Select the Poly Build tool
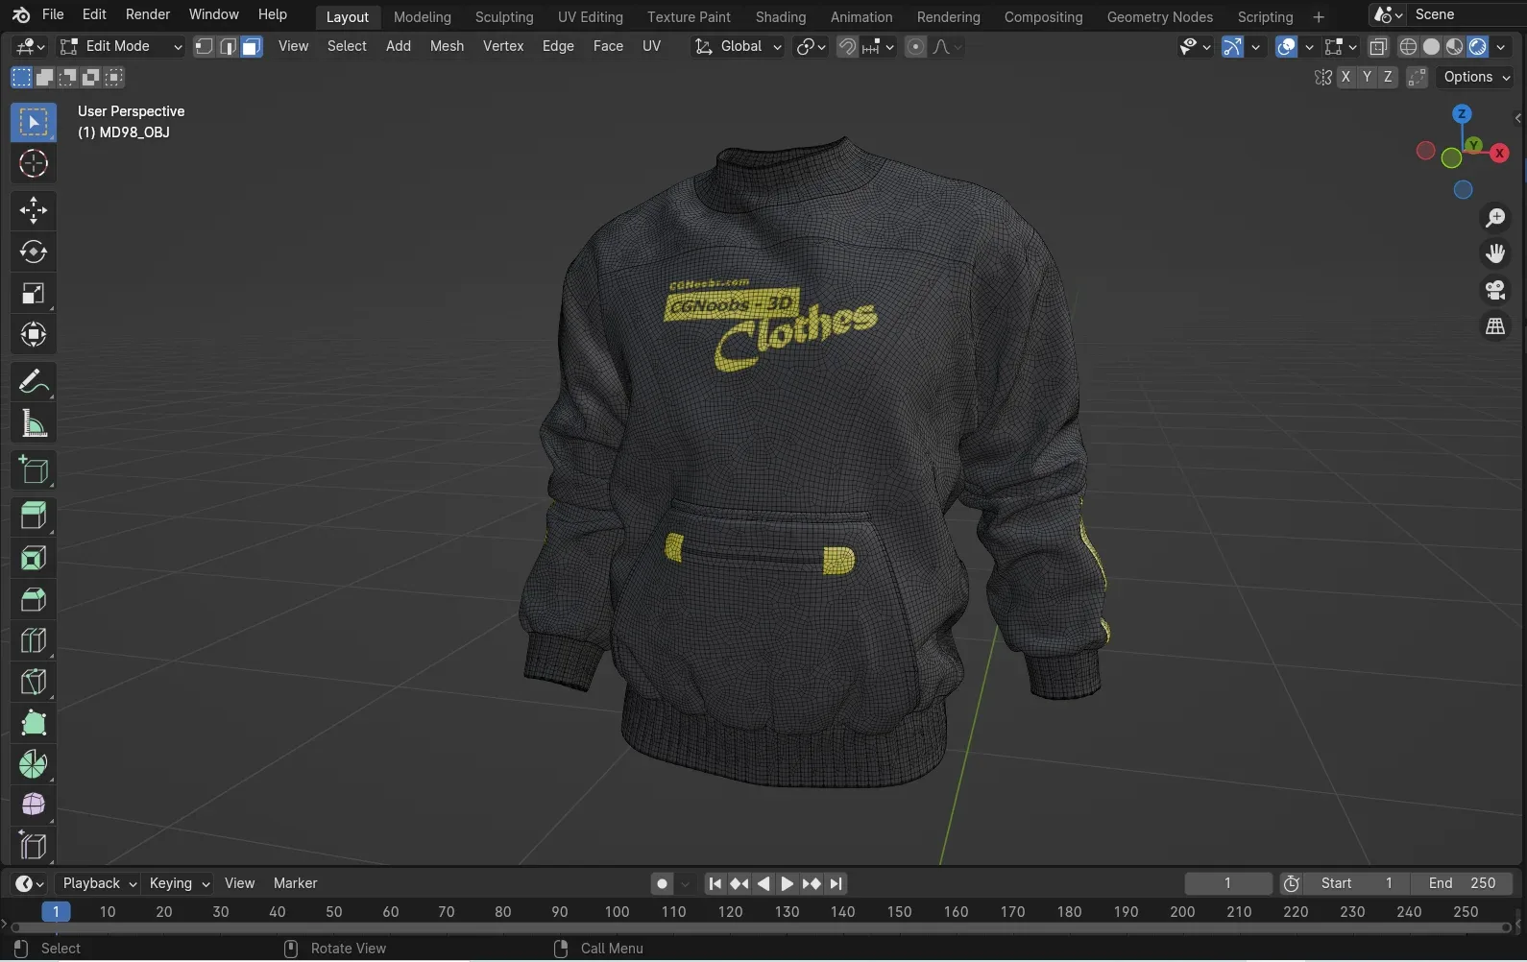Image resolution: width=1527 pixels, height=962 pixels. coord(34,723)
